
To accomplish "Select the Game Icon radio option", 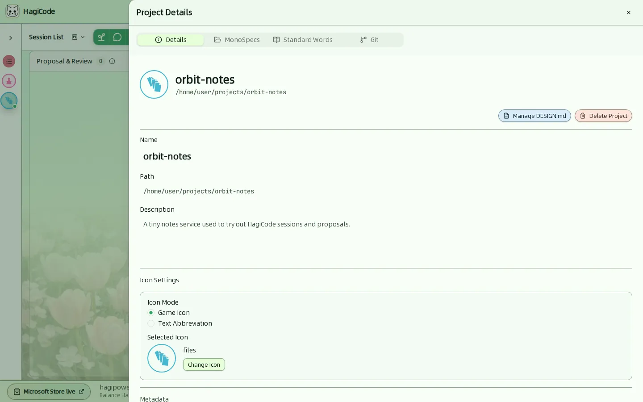I will (x=151, y=313).
